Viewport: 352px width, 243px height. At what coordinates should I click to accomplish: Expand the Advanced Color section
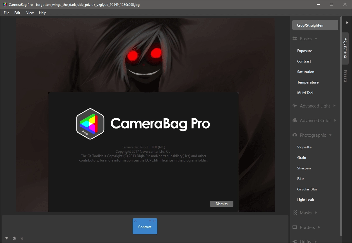click(335, 120)
